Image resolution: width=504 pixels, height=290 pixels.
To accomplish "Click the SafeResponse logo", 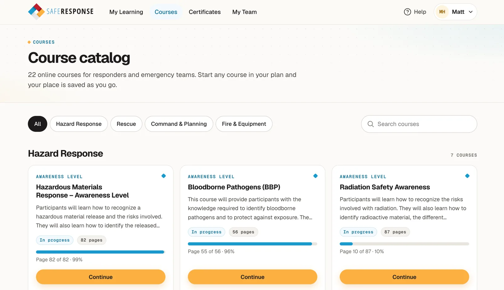I will 61,12.
